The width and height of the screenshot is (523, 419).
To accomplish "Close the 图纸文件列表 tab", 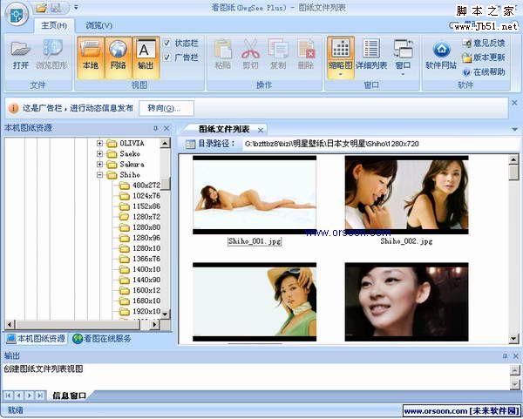I will [261, 130].
